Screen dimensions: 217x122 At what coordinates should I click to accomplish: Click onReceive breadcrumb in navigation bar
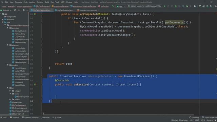[x=103, y=6]
